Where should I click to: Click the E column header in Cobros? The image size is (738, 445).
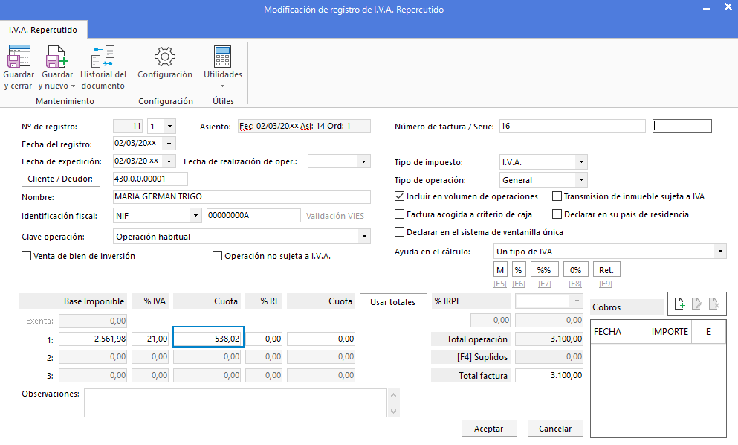(708, 332)
